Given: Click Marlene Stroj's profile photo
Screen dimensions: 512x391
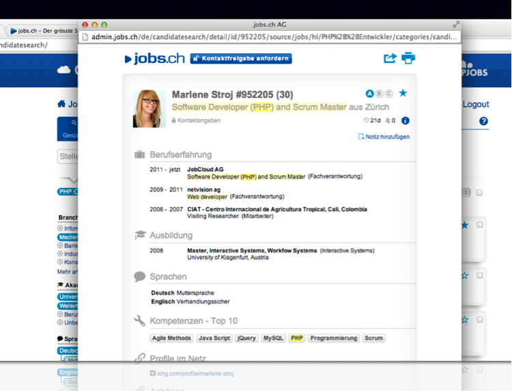Looking at the screenshot, I should click(150, 109).
